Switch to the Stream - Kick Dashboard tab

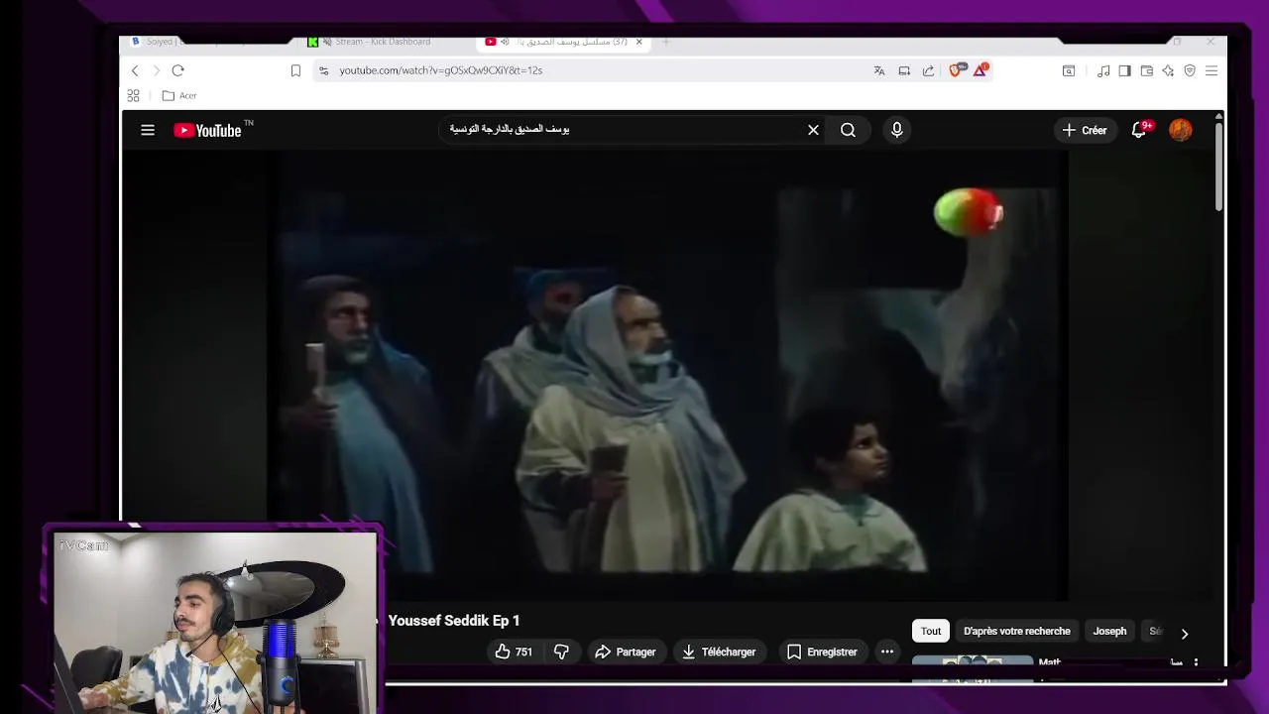pos(382,42)
